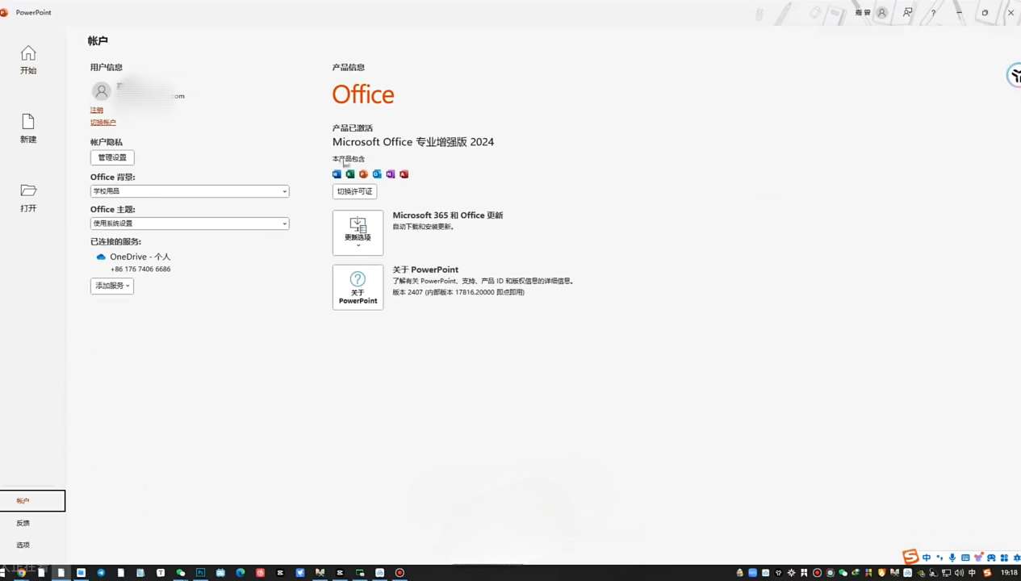Click the user avatar in the title bar
The height and width of the screenshot is (581, 1021).
(882, 13)
